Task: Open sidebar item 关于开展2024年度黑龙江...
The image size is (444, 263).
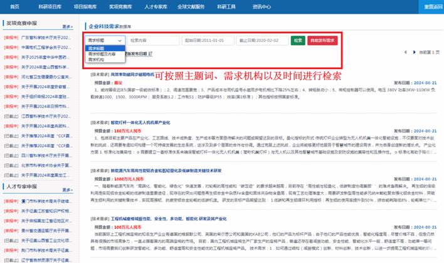Action: coord(45,175)
